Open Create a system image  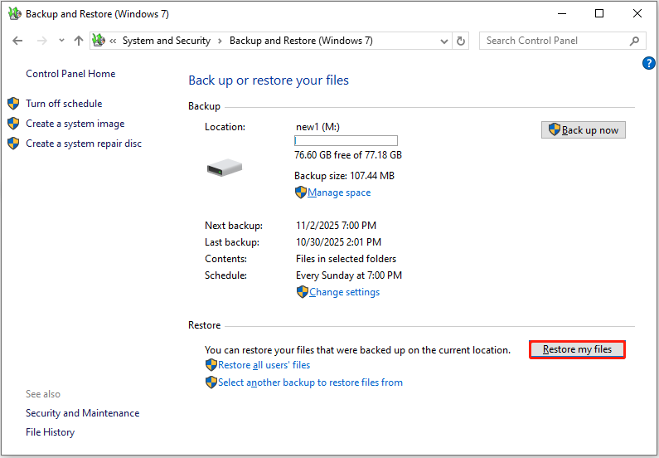coord(75,124)
